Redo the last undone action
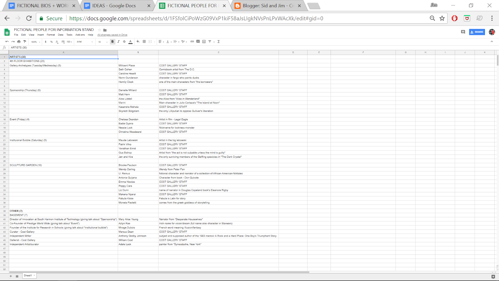 point(13,42)
